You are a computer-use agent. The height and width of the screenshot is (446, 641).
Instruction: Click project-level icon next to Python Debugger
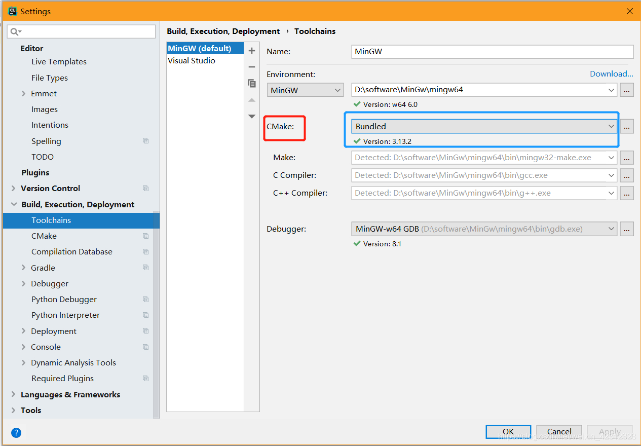146,299
